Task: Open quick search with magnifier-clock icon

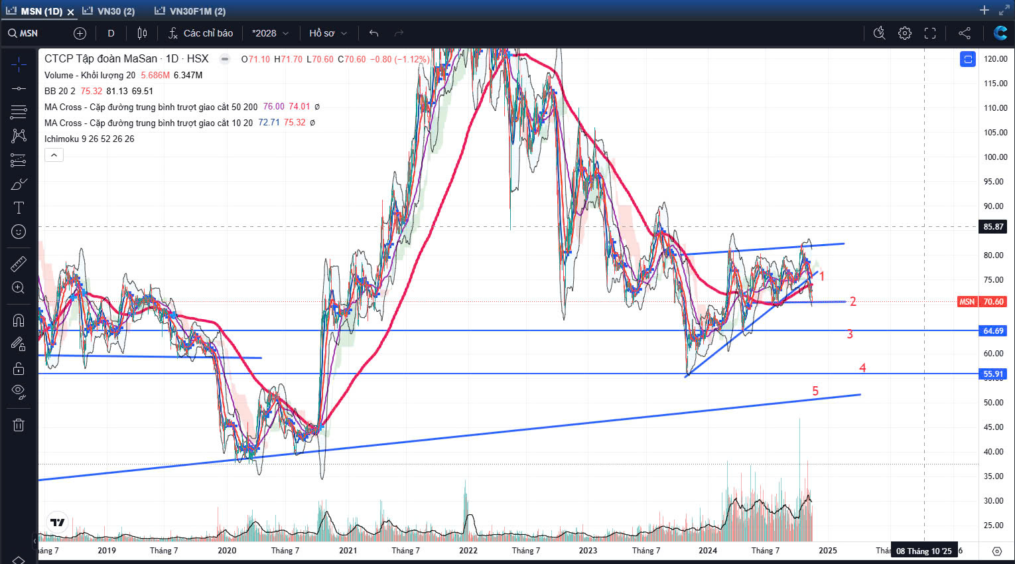Action: tap(880, 33)
